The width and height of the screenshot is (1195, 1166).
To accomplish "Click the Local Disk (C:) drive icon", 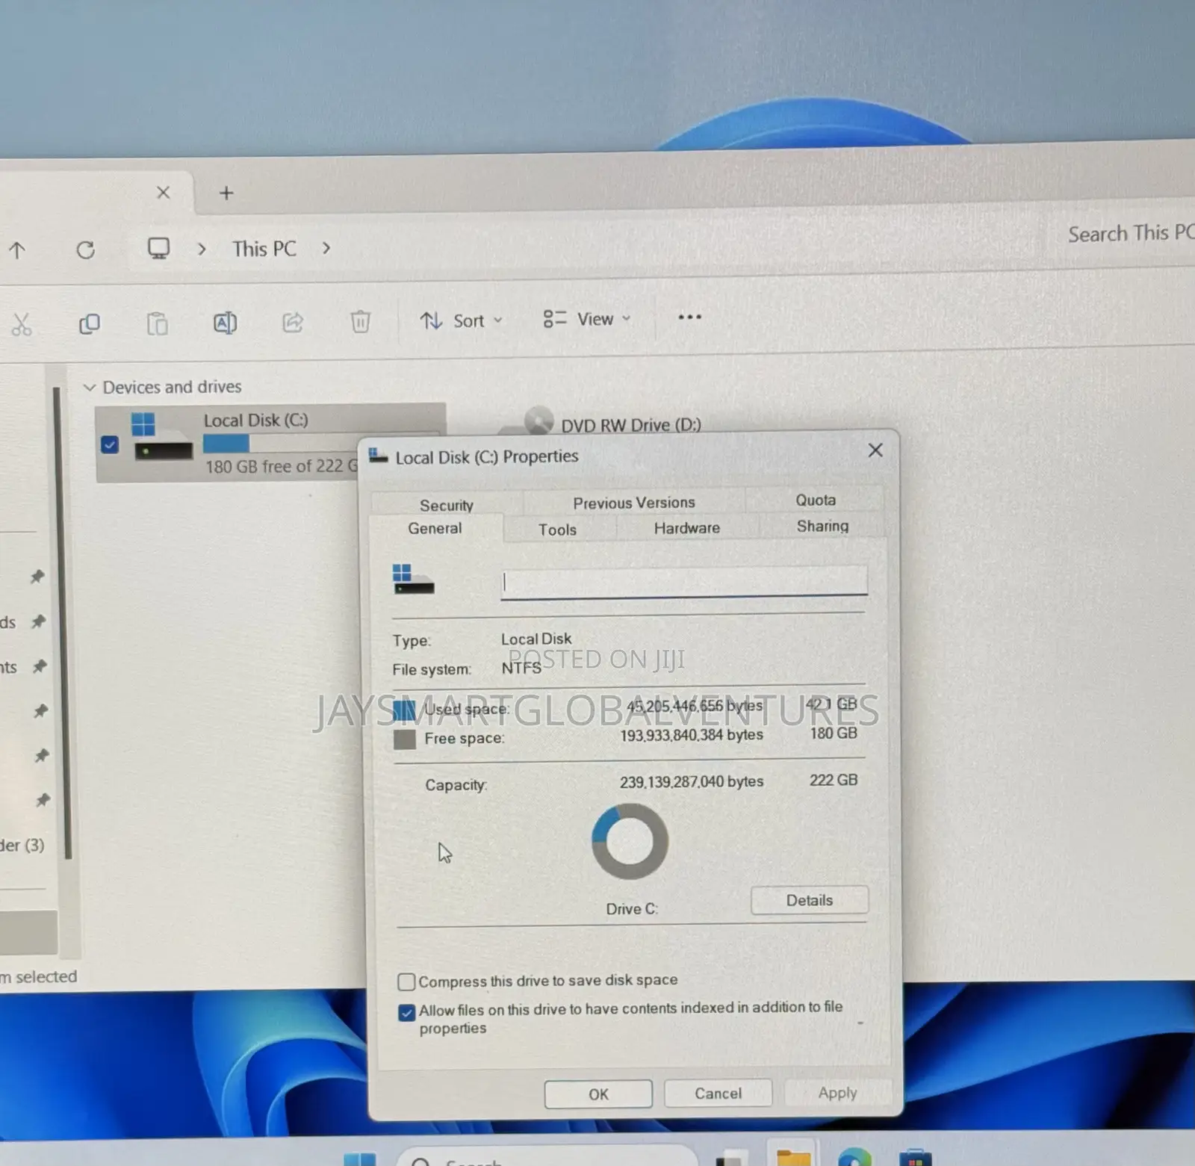I will pyautogui.click(x=161, y=438).
